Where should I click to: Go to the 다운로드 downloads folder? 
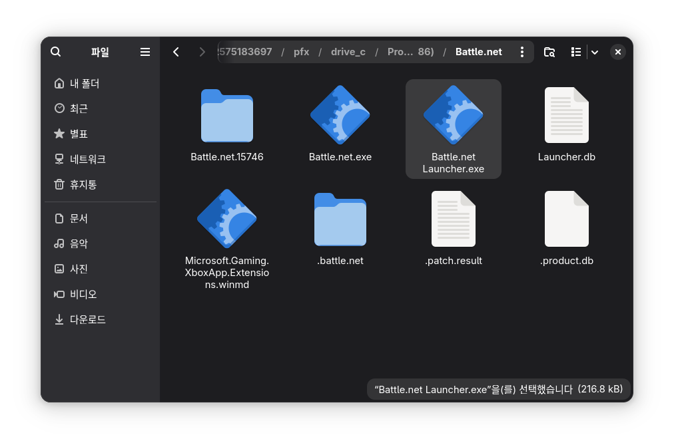point(87,320)
